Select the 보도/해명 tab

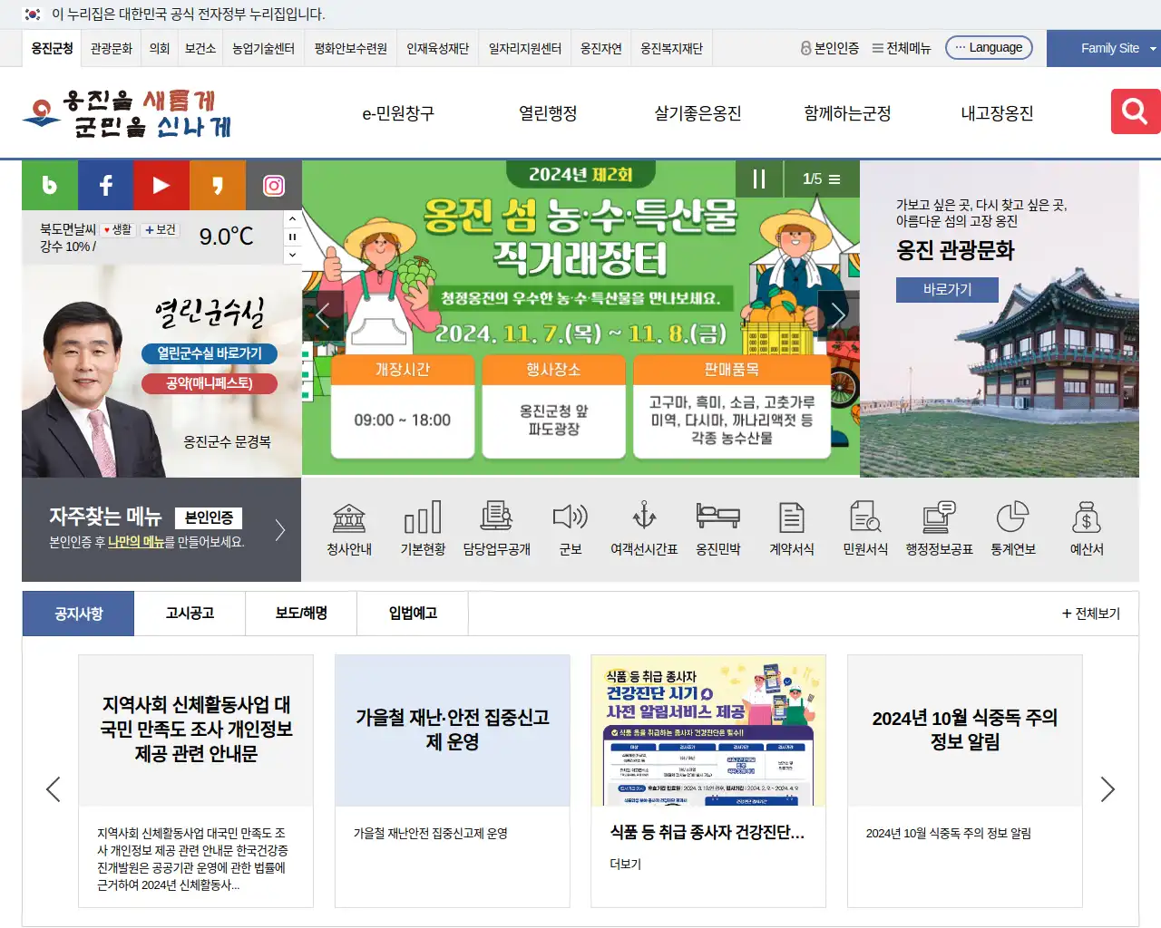pyautogui.click(x=301, y=614)
